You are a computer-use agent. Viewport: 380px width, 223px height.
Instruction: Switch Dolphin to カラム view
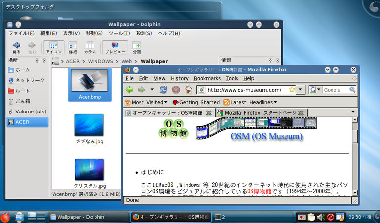[x=90, y=47]
